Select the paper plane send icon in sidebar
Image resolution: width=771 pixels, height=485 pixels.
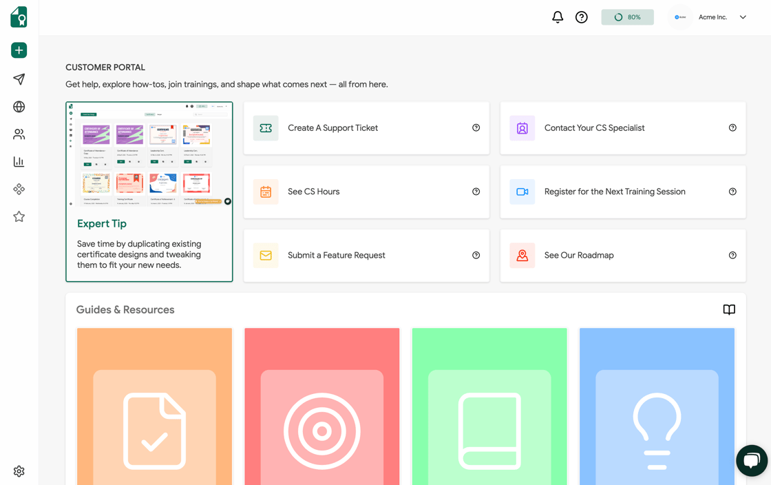coord(19,79)
